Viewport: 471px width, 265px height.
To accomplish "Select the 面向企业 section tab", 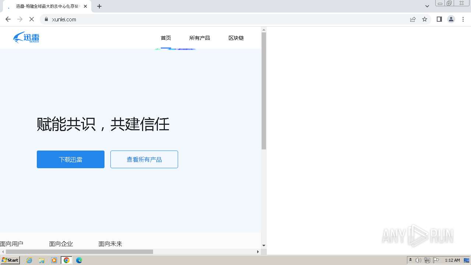I will [x=61, y=244].
